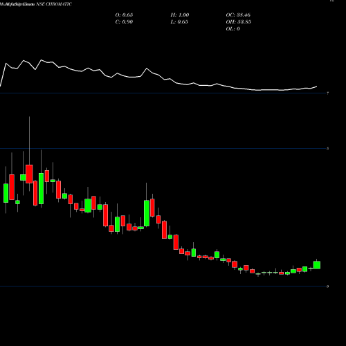The image size is (346, 346).
Task: Click the right end of the white line
Action: (317, 86)
